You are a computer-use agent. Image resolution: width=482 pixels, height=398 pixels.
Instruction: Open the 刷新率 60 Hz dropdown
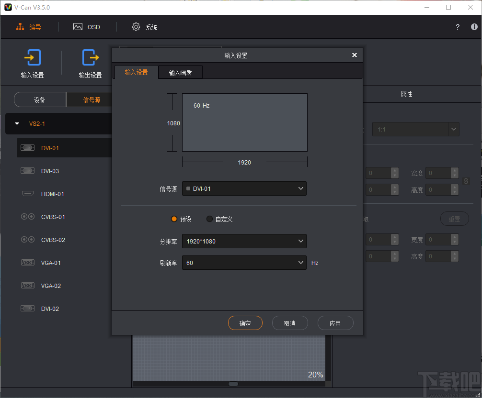244,263
